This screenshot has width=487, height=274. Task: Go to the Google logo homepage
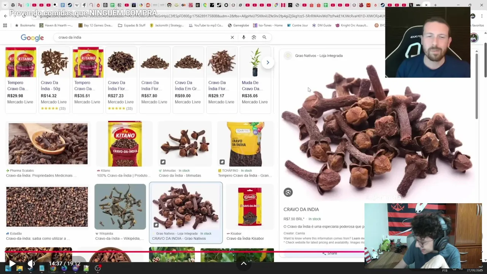point(32,38)
